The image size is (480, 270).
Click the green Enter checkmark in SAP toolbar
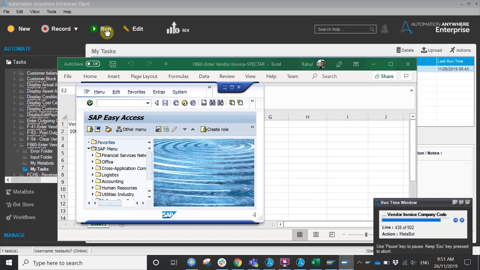click(x=90, y=103)
